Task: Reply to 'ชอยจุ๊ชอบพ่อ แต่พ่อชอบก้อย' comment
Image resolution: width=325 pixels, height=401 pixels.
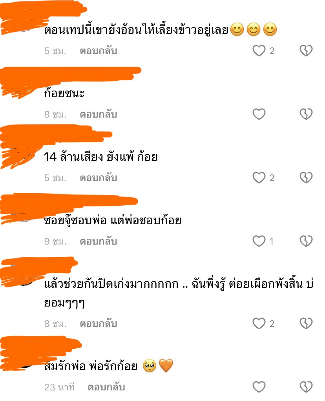Action: coord(99,241)
